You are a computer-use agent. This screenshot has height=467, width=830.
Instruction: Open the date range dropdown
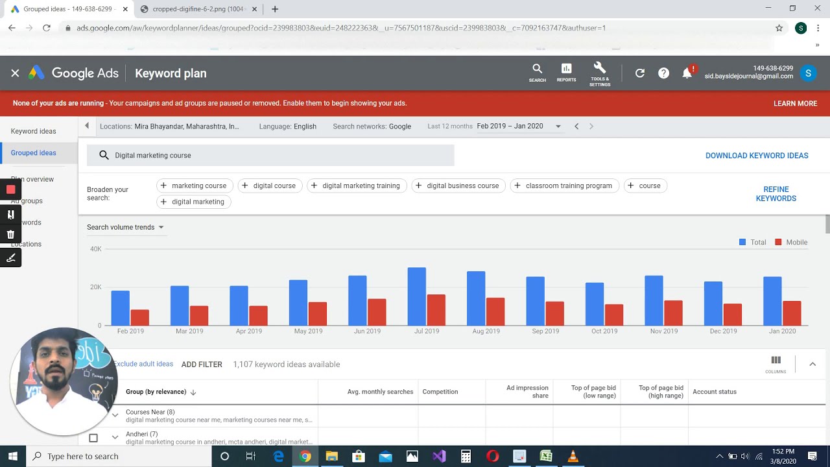coord(558,126)
